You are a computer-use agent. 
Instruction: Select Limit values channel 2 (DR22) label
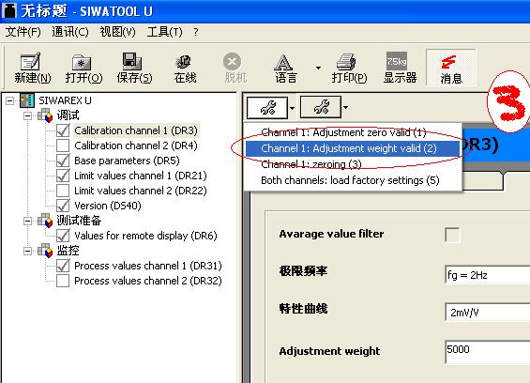[141, 191]
